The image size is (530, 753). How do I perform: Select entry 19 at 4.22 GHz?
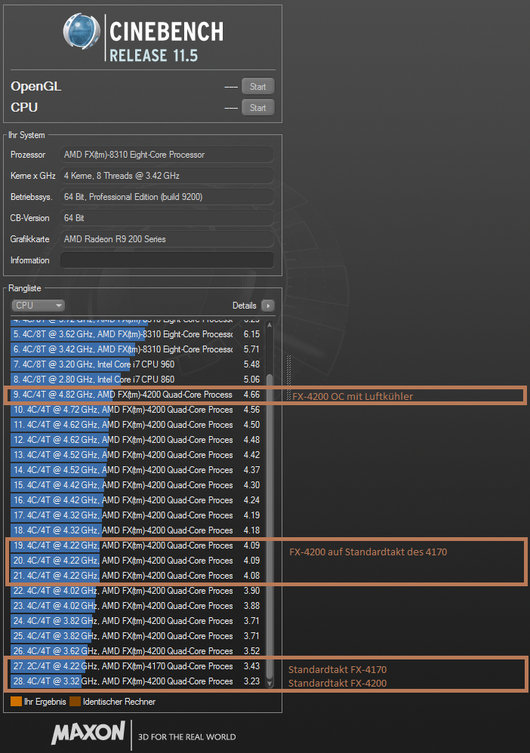137,546
